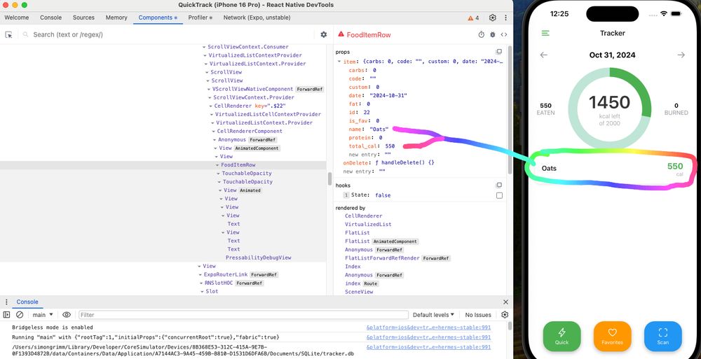701x359 pixels.
Task: Tap the blue Scan button
Action: click(663, 336)
